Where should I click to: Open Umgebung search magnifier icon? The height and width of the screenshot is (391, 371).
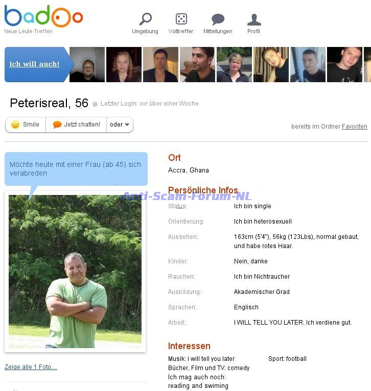(x=145, y=19)
